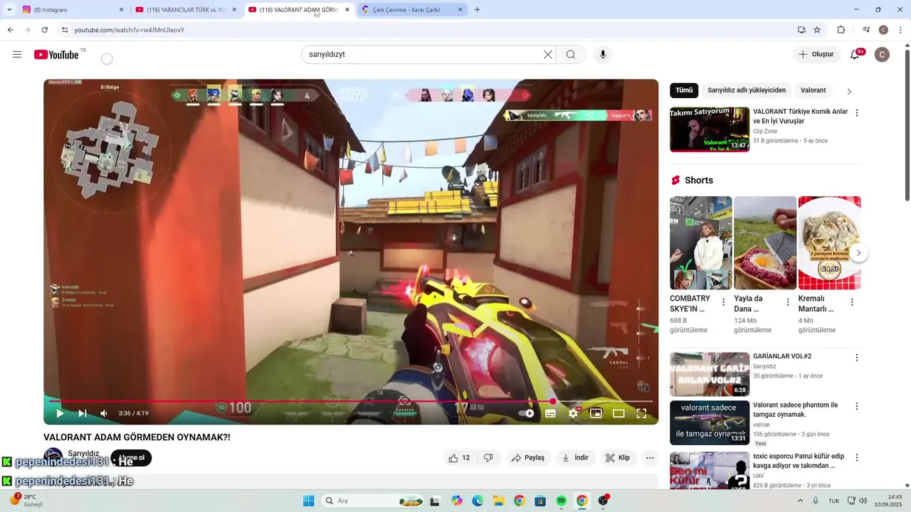
Task: Go back in browser history
Action: [10, 30]
